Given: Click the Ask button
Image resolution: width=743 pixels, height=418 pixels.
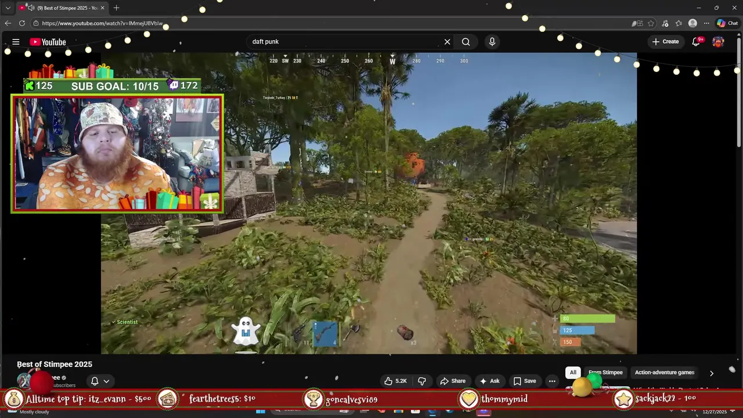Looking at the screenshot, I should click(489, 381).
